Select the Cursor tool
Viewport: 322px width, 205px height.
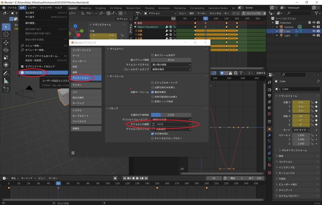pyautogui.click(x=6, y=34)
